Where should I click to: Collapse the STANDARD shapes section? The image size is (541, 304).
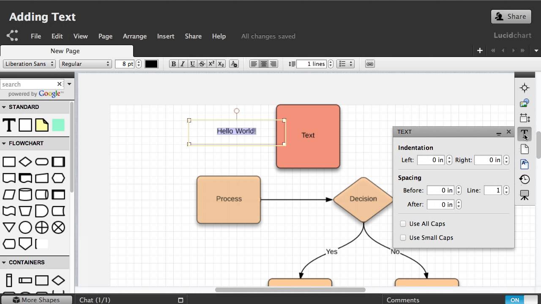pos(4,107)
